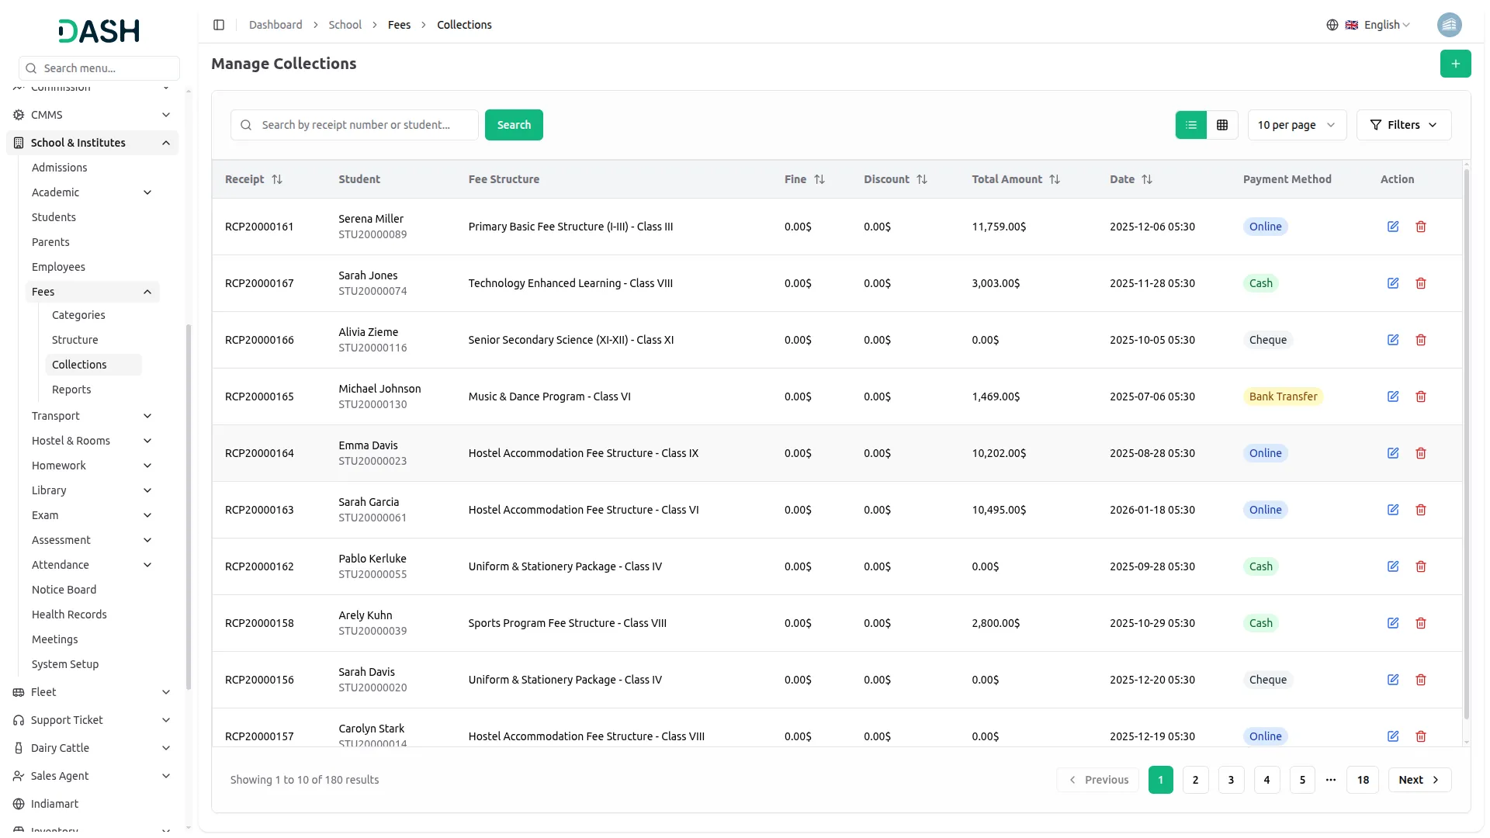Screen dimensions: 1490x838
Task: Open the Filters dropdown
Action: [1403, 125]
